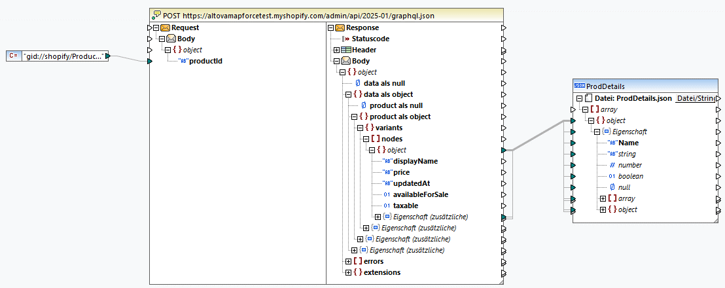Click the JSON icon of ProdDetails component
This screenshot has width=725, height=288.
point(579,86)
